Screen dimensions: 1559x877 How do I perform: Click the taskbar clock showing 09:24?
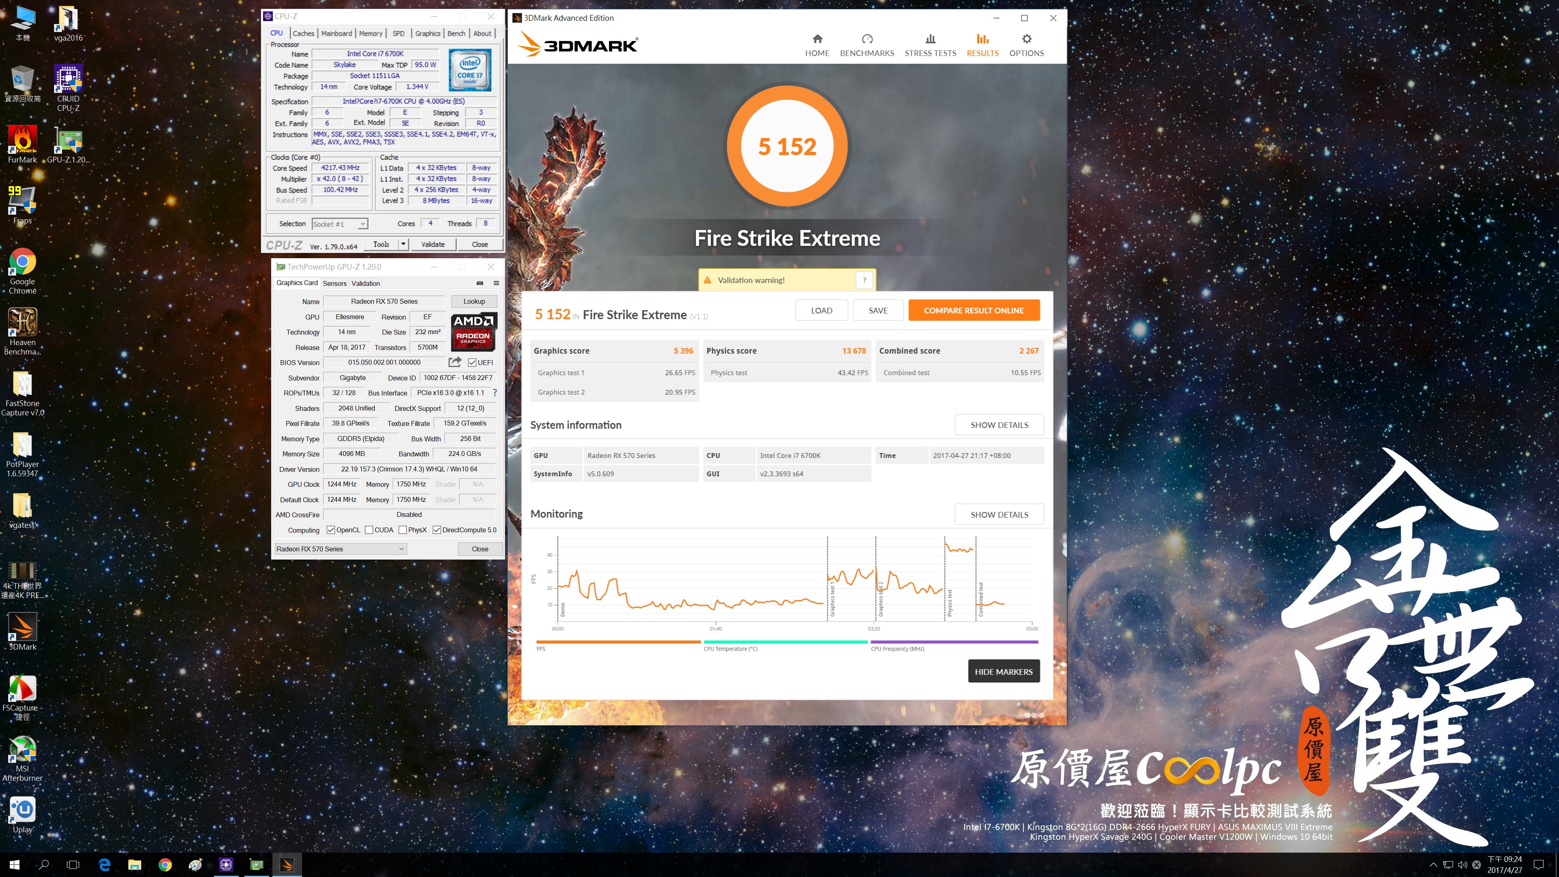click(1505, 864)
